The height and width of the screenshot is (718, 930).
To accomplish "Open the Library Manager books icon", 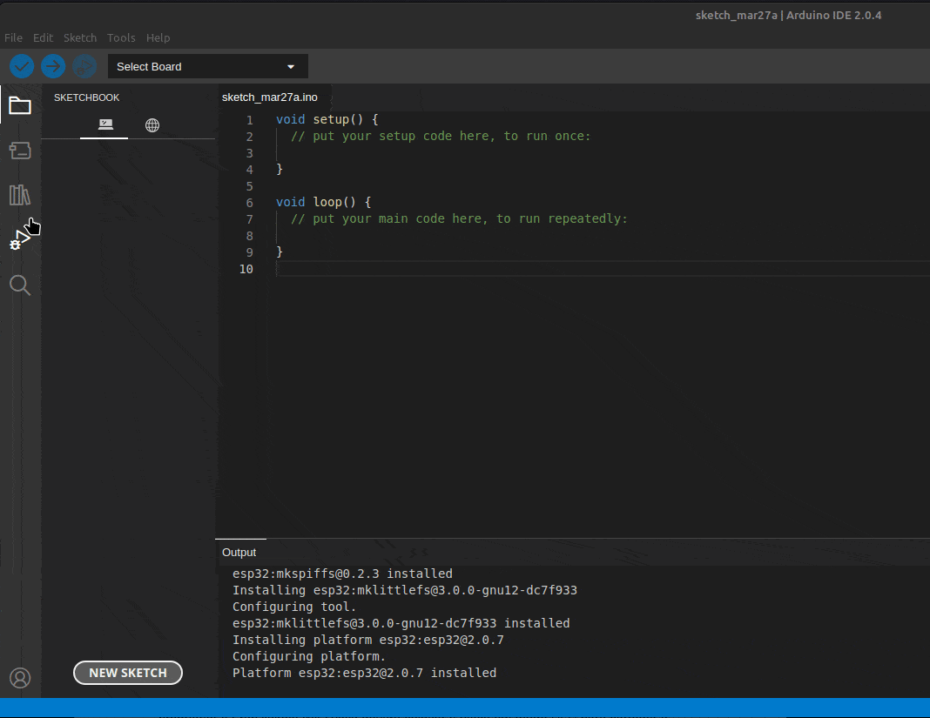I will 20,195.
